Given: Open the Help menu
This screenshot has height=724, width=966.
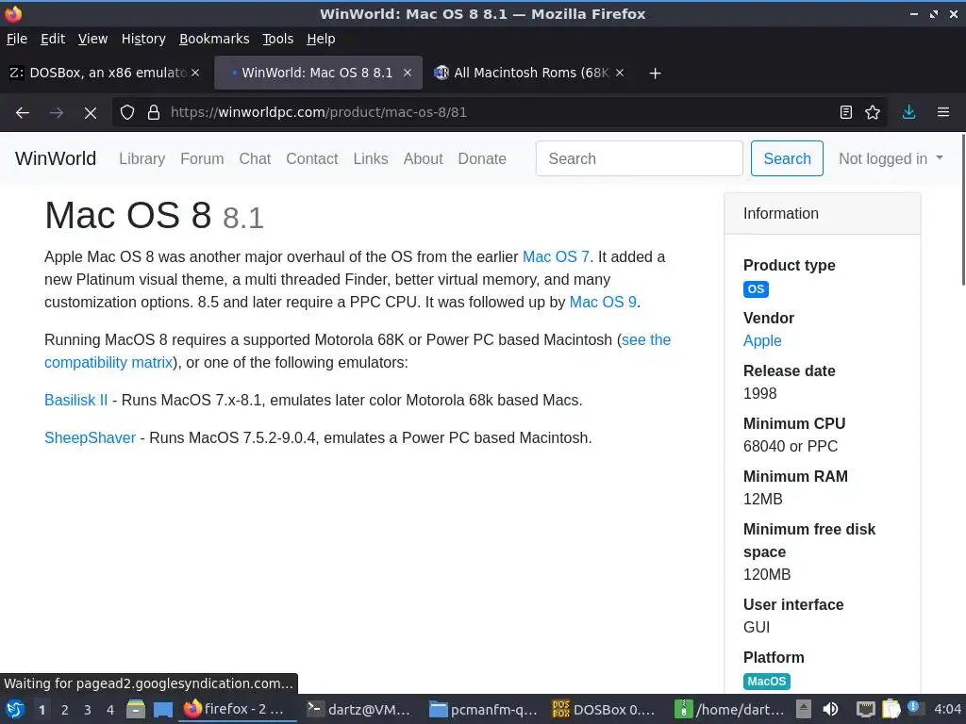Looking at the screenshot, I should coord(321,39).
